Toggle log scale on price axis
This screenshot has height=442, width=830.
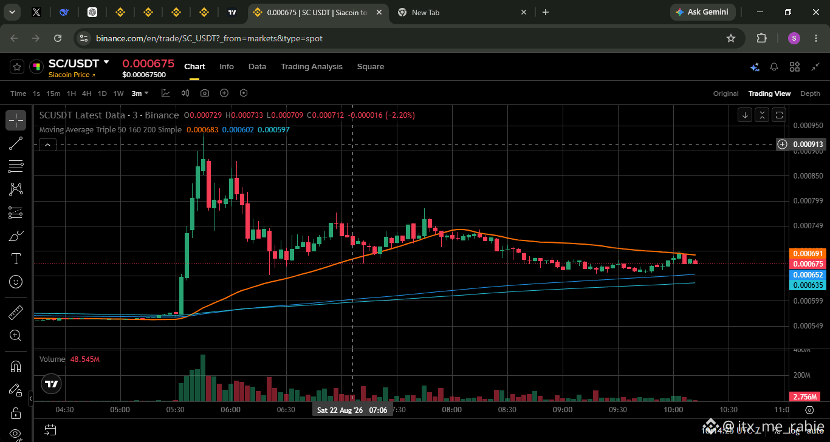(792, 430)
